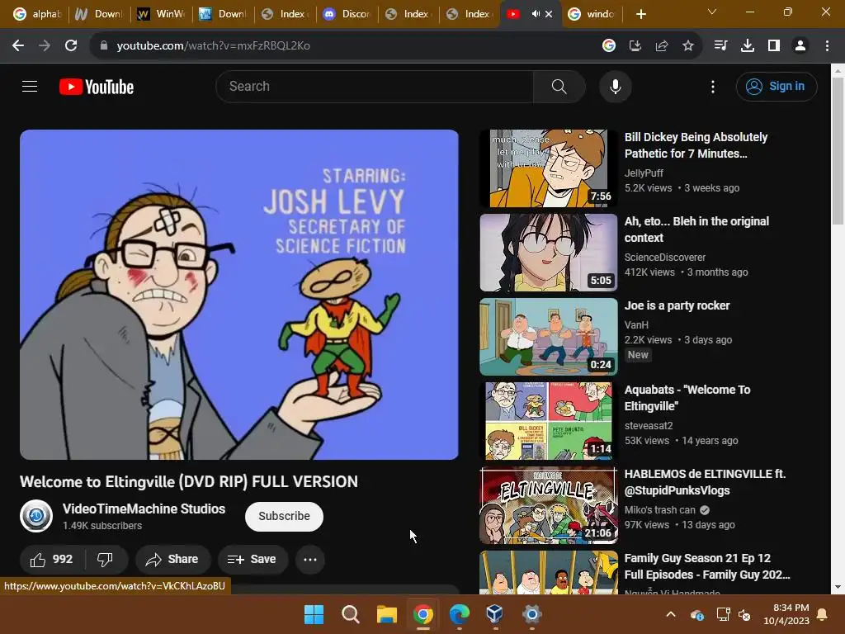This screenshot has width=845, height=634.
Task: Switch to the Discord tab
Action: tap(347, 14)
